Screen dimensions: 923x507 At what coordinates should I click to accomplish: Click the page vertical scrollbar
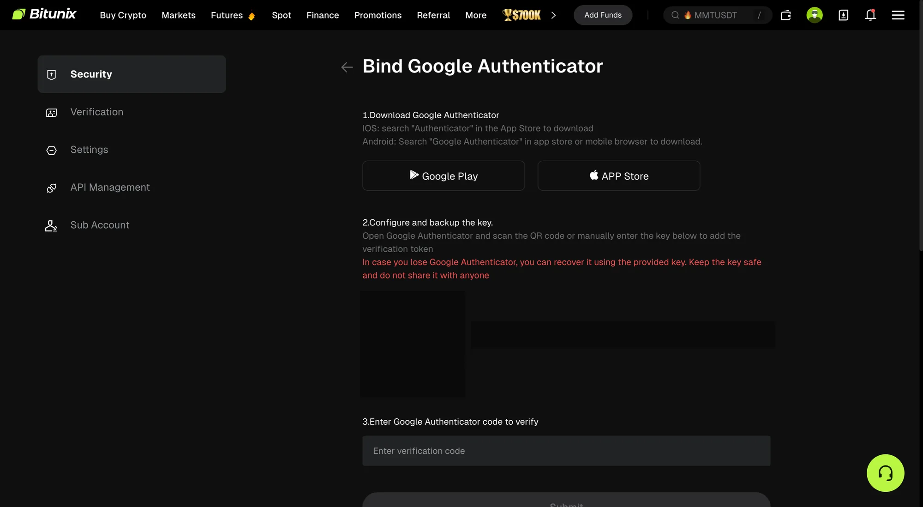coord(921,125)
